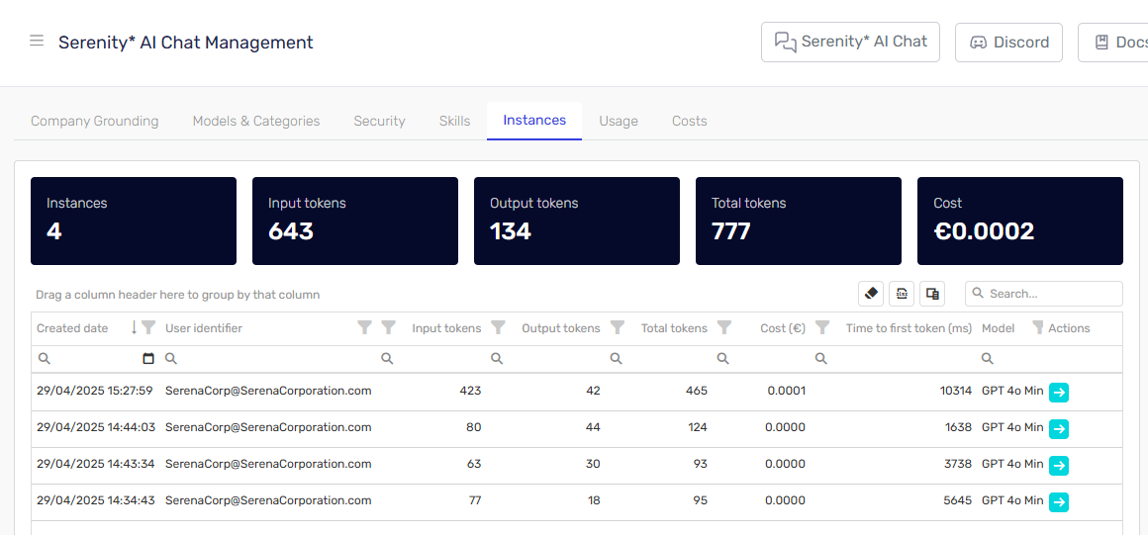The image size is (1148, 535).
Task: Click the Cost card showing €0.0002
Action: (x=1020, y=222)
